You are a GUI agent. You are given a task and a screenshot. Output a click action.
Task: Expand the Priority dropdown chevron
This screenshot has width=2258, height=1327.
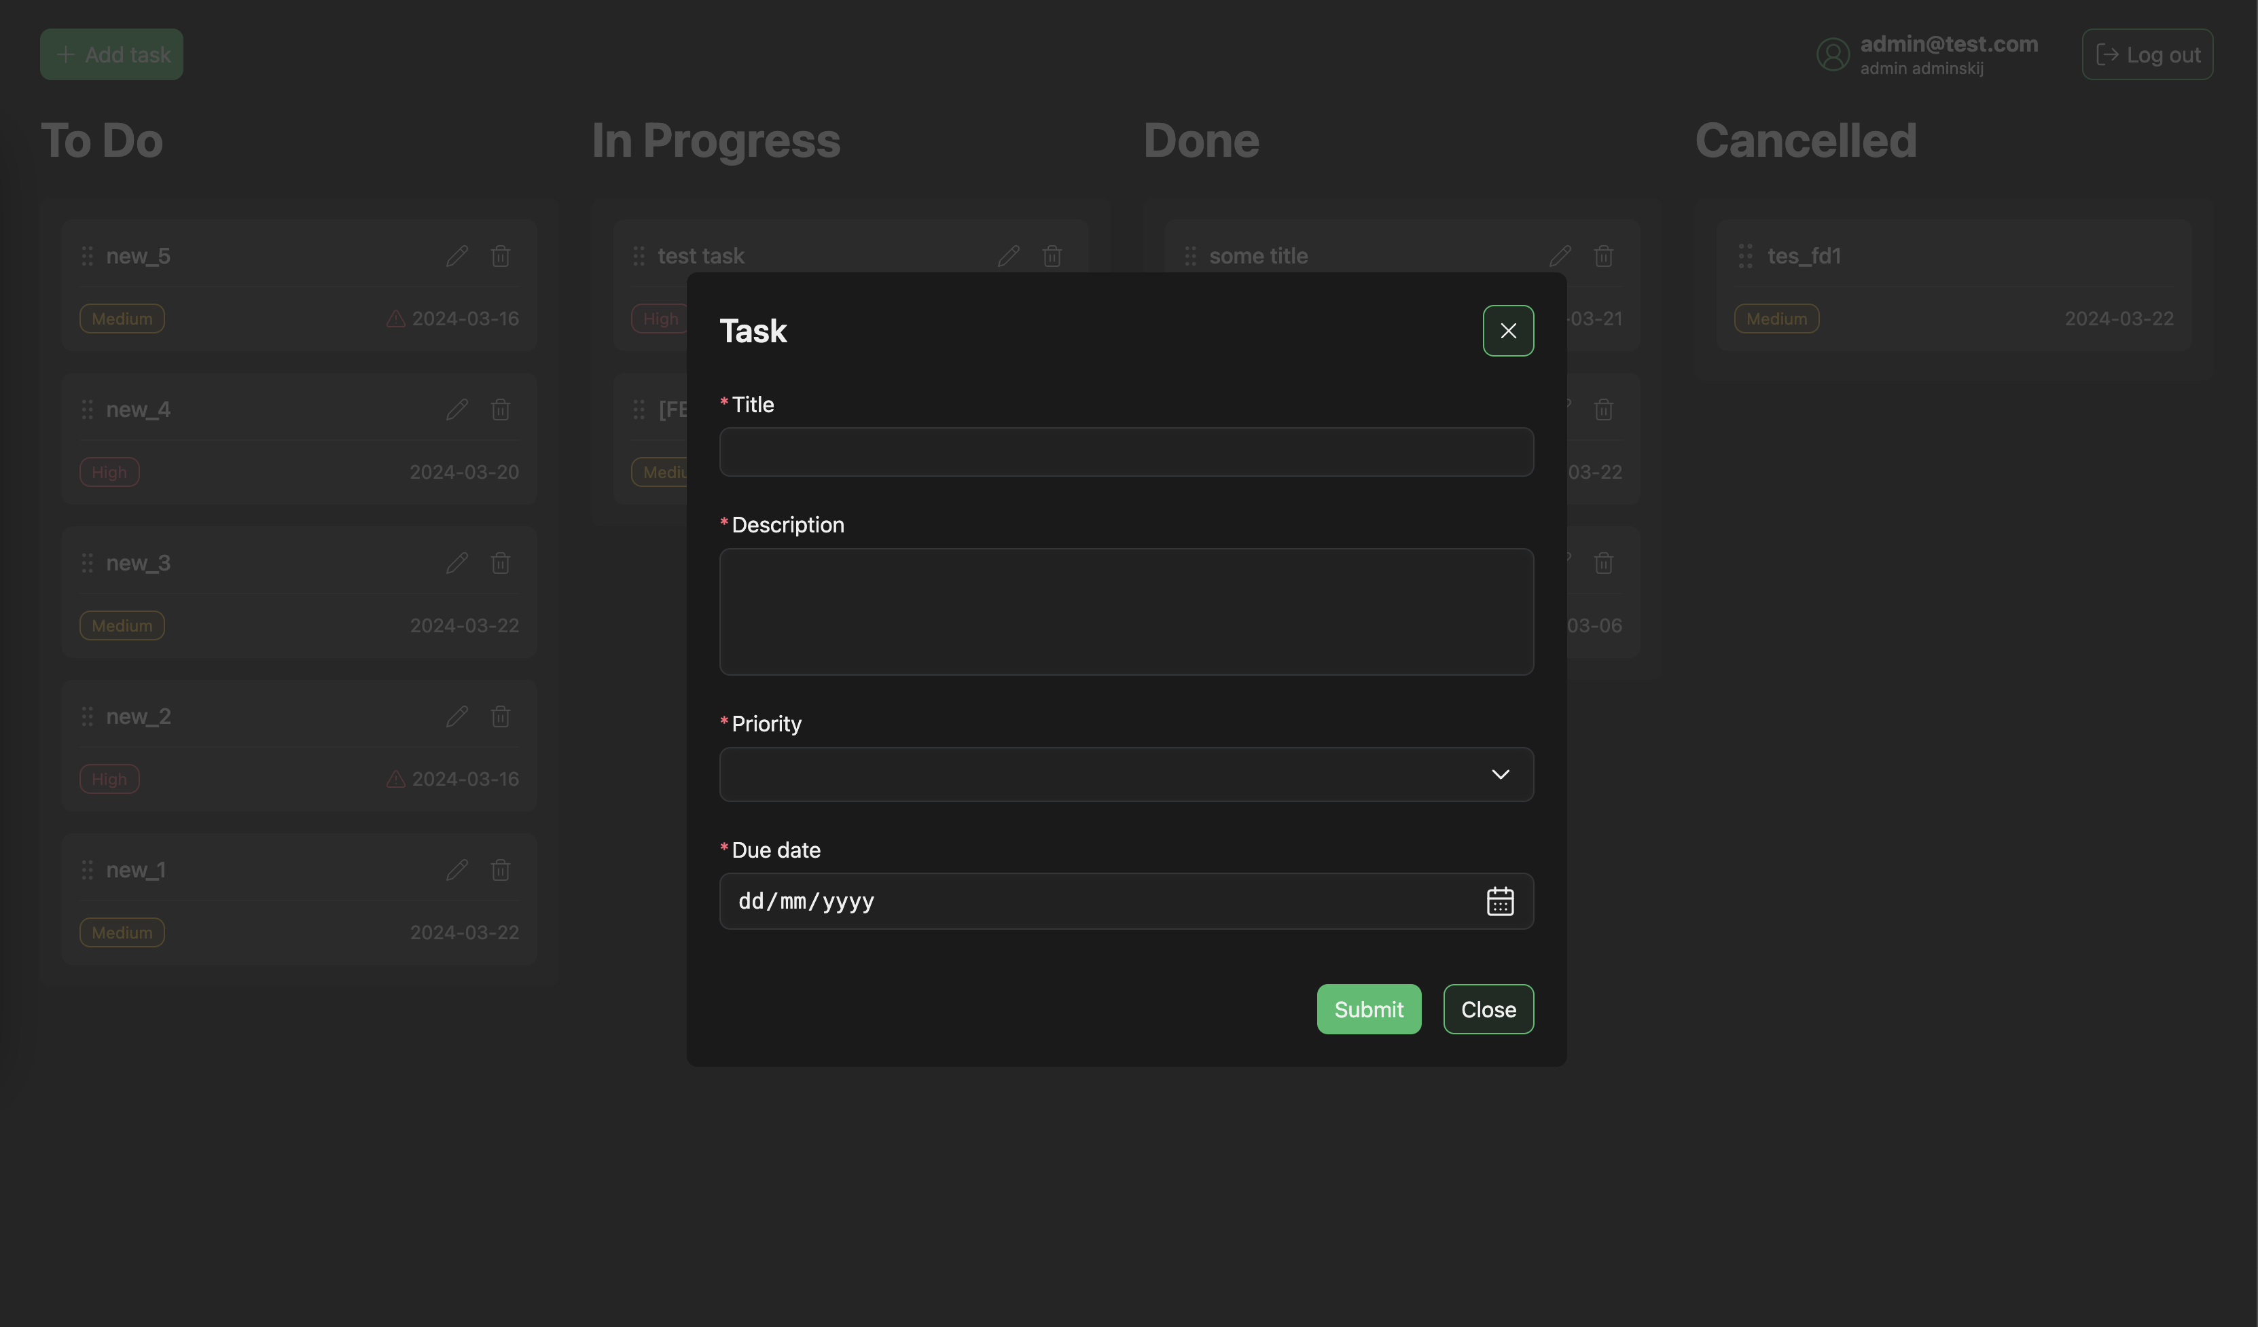[x=1500, y=774]
